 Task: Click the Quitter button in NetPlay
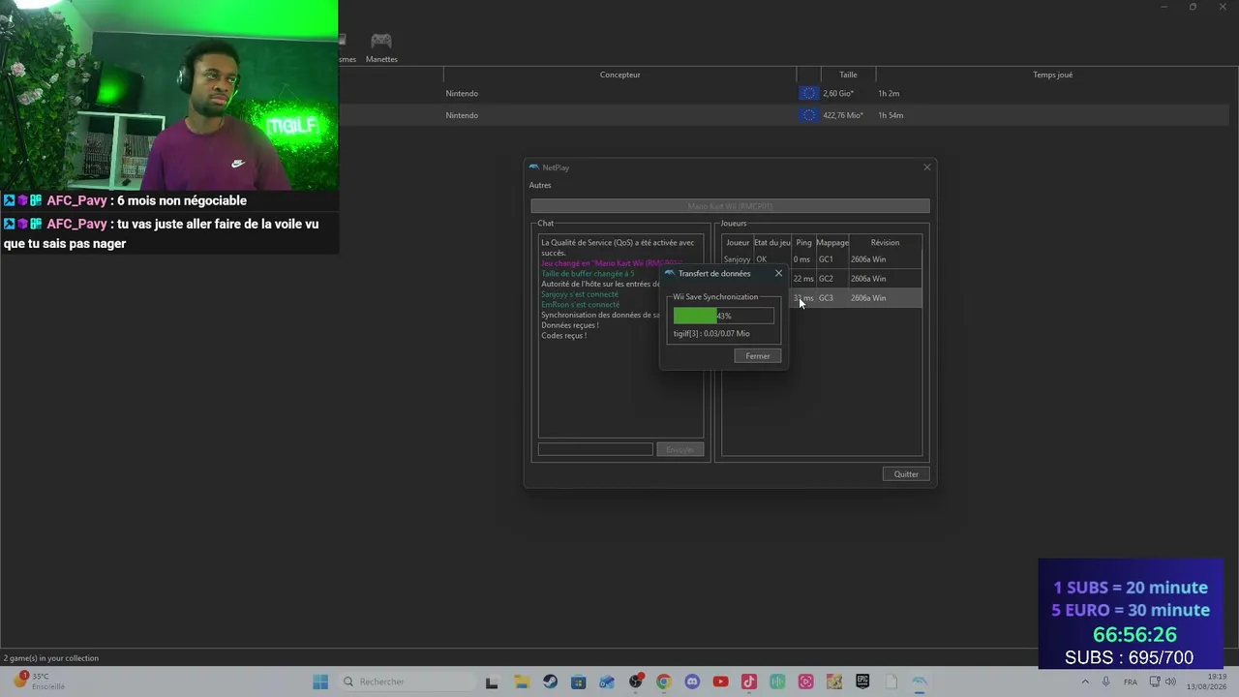click(906, 474)
